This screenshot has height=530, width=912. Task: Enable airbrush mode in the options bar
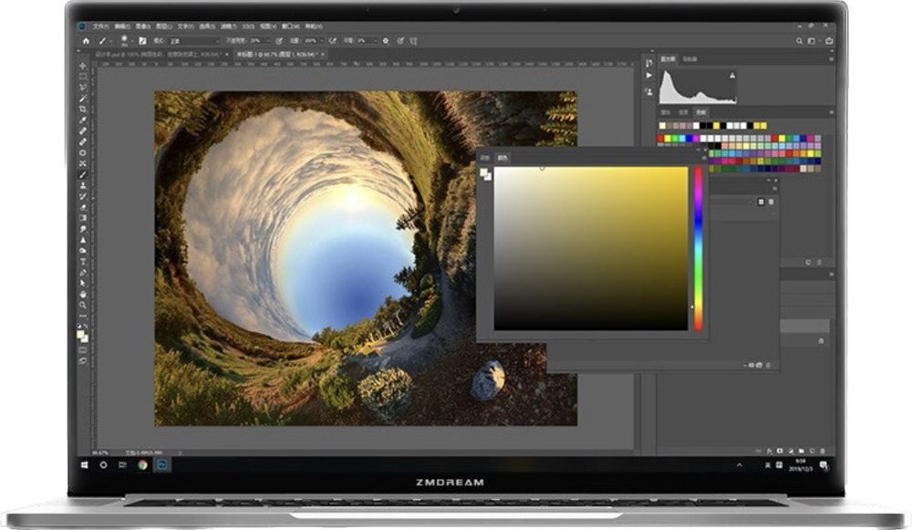[x=332, y=42]
